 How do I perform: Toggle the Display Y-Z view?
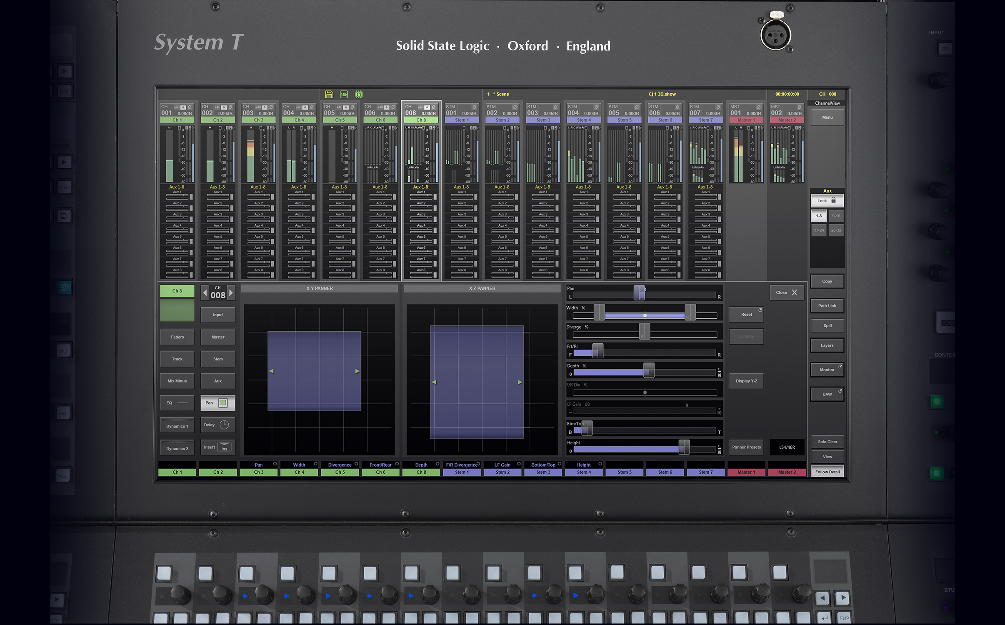tap(746, 381)
